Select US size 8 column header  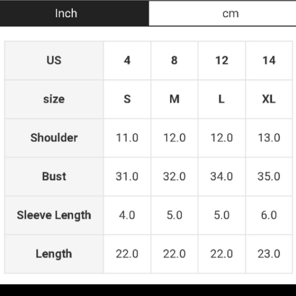pos(174,60)
